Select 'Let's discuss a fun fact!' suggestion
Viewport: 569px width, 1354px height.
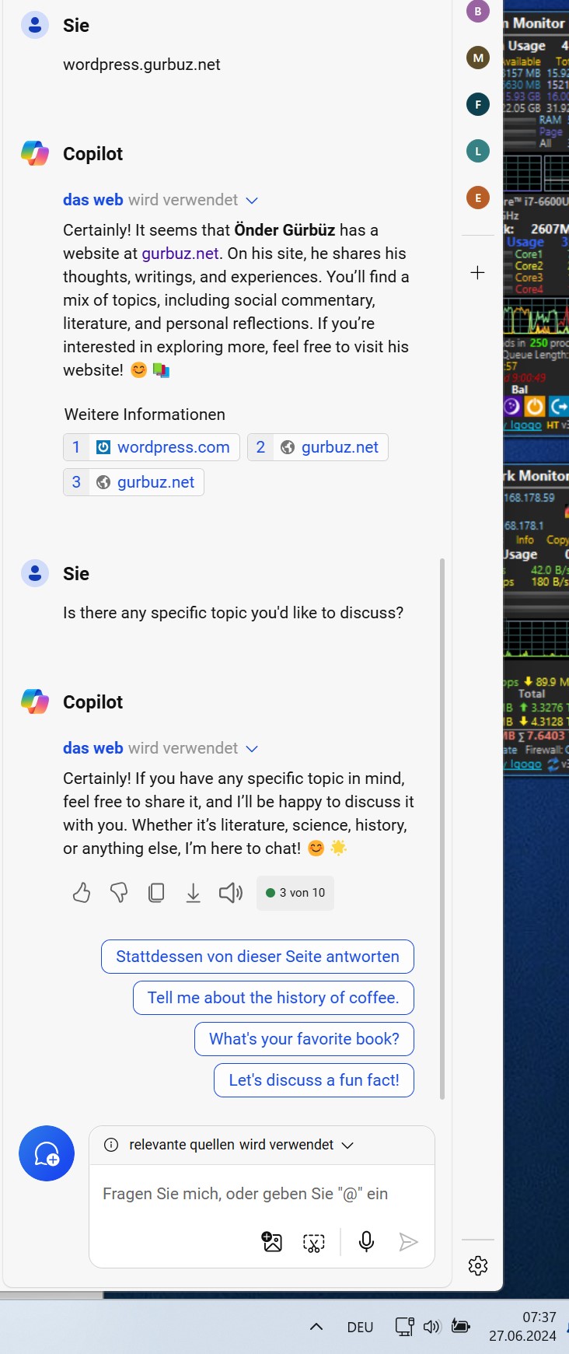click(314, 1080)
